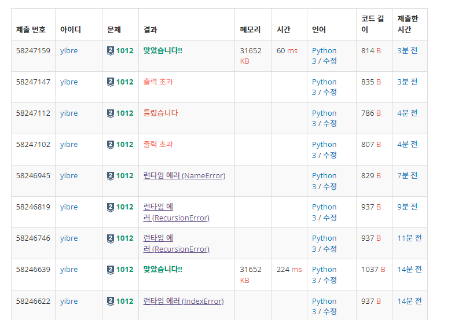Open problem 1012 link in row 58246746
This screenshot has width=455, height=320.
click(125, 238)
